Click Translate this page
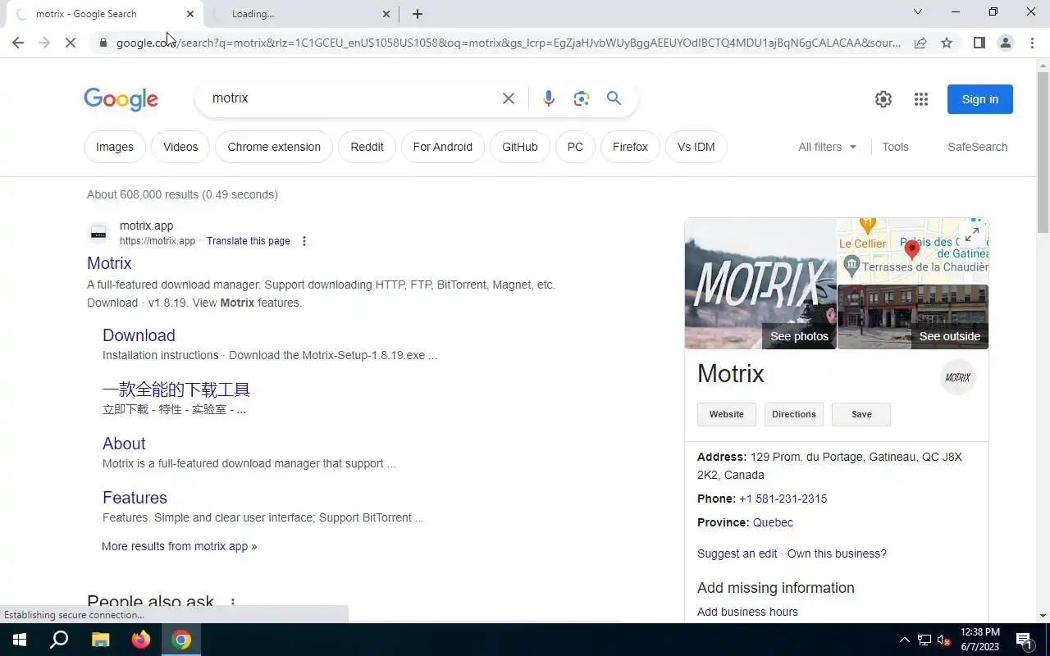The height and width of the screenshot is (656, 1050). click(248, 241)
